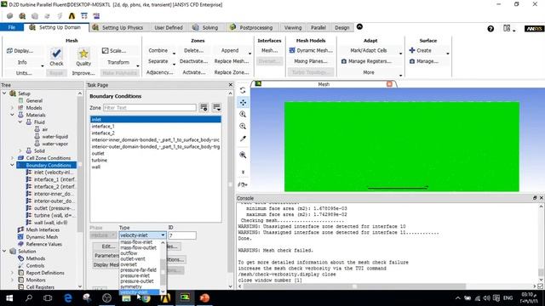This screenshot has width=545, height=306.
Task: Click the Windows Start button
Action: [9, 297]
